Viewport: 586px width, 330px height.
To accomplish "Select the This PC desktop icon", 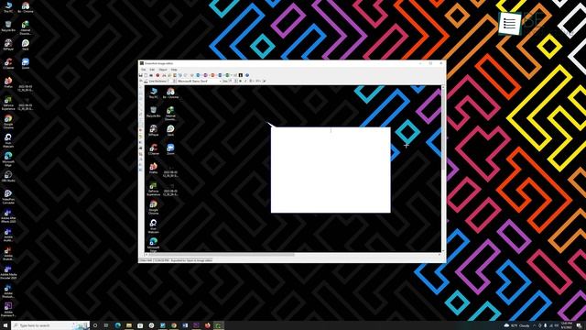I will (x=8, y=7).
